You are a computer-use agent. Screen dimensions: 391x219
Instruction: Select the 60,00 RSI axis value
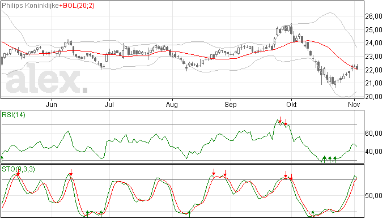pyautogui.click(x=374, y=134)
